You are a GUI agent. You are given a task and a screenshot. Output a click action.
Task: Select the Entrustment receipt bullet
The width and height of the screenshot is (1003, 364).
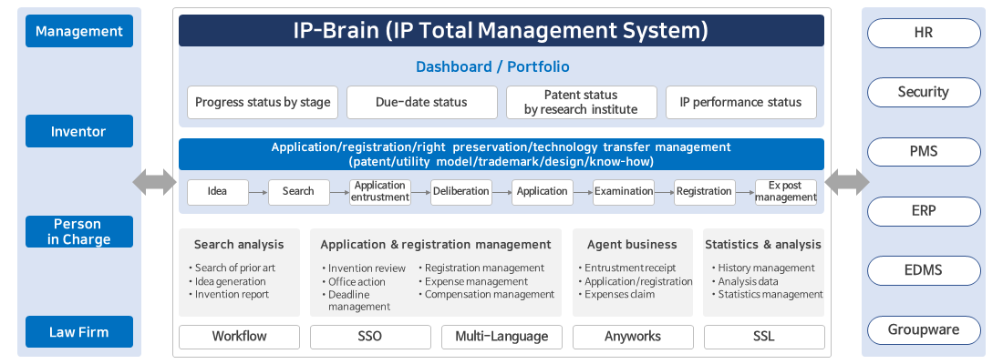coord(627,268)
